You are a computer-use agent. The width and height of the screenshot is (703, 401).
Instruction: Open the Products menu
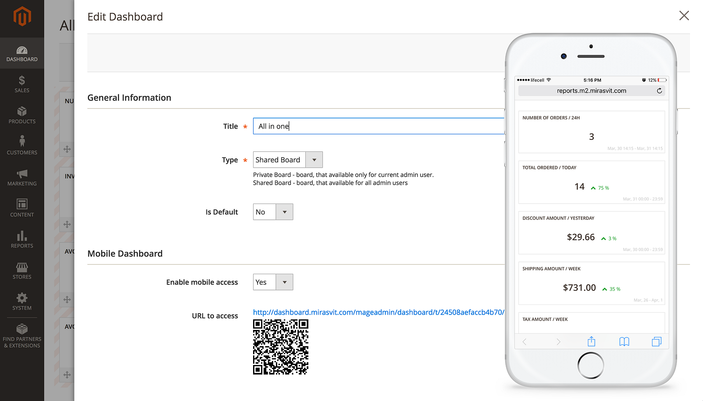click(x=22, y=115)
